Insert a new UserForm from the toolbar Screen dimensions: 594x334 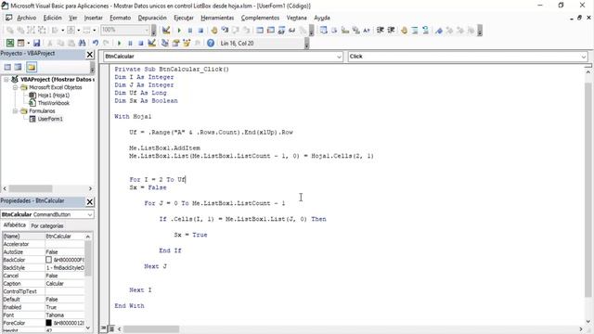(21, 44)
